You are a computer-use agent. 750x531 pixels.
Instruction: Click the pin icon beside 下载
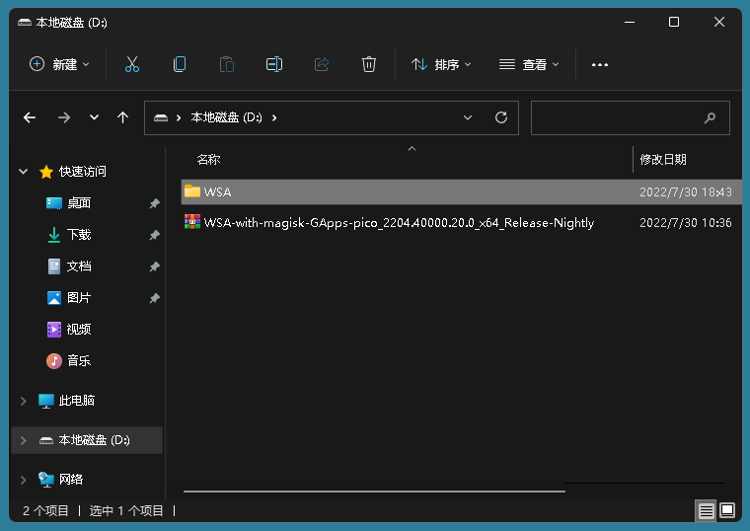154,235
